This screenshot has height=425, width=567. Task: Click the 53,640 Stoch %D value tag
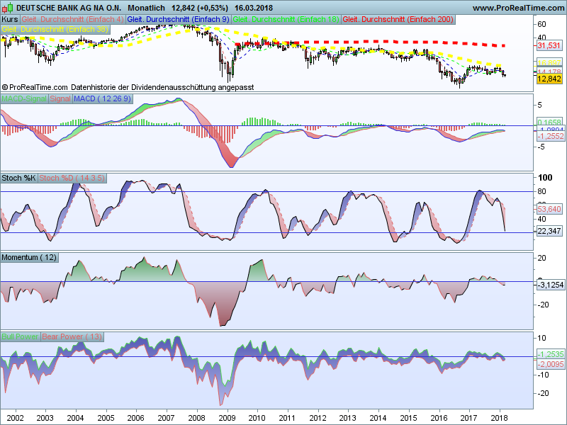[x=549, y=209]
